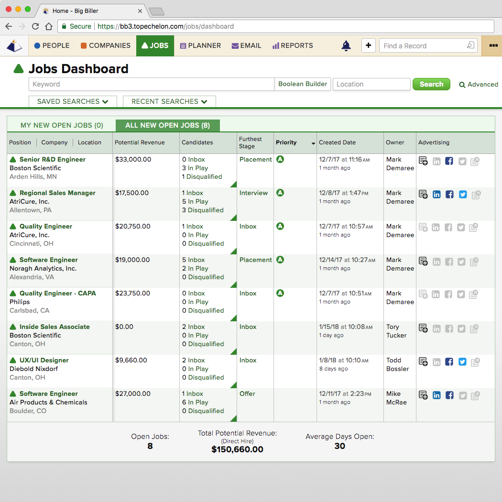Click Facebook icon for Senior R&D Engineer
The image size is (502, 502).
449,161
